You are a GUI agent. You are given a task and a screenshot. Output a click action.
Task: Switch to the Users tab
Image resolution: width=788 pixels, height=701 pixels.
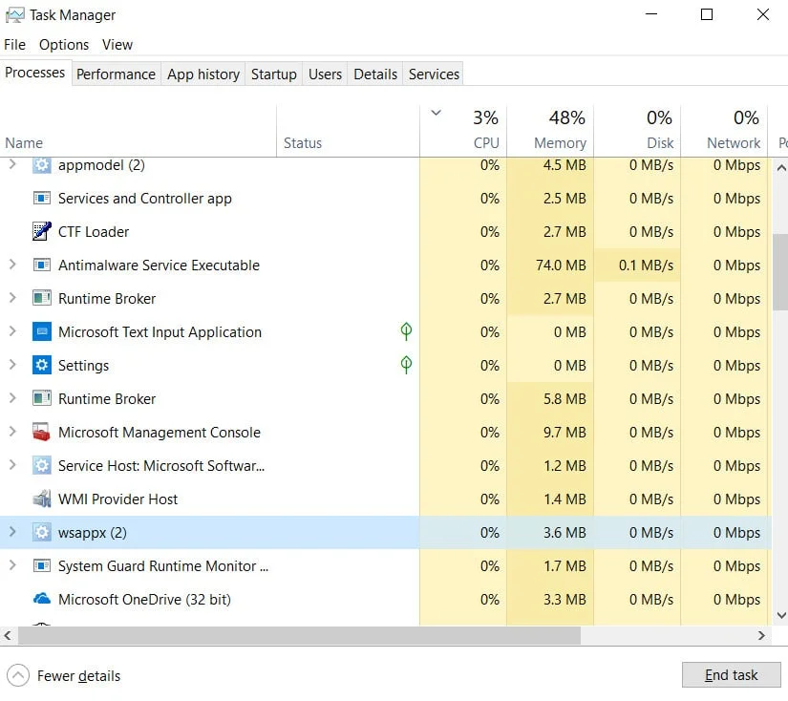(x=325, y=74)
